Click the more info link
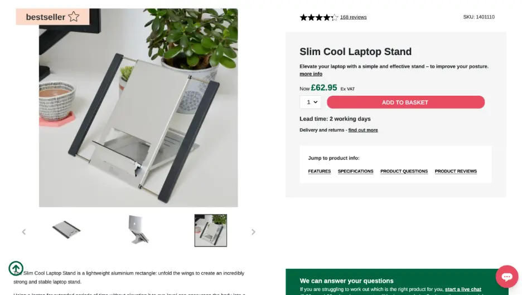 click(311, 74)
